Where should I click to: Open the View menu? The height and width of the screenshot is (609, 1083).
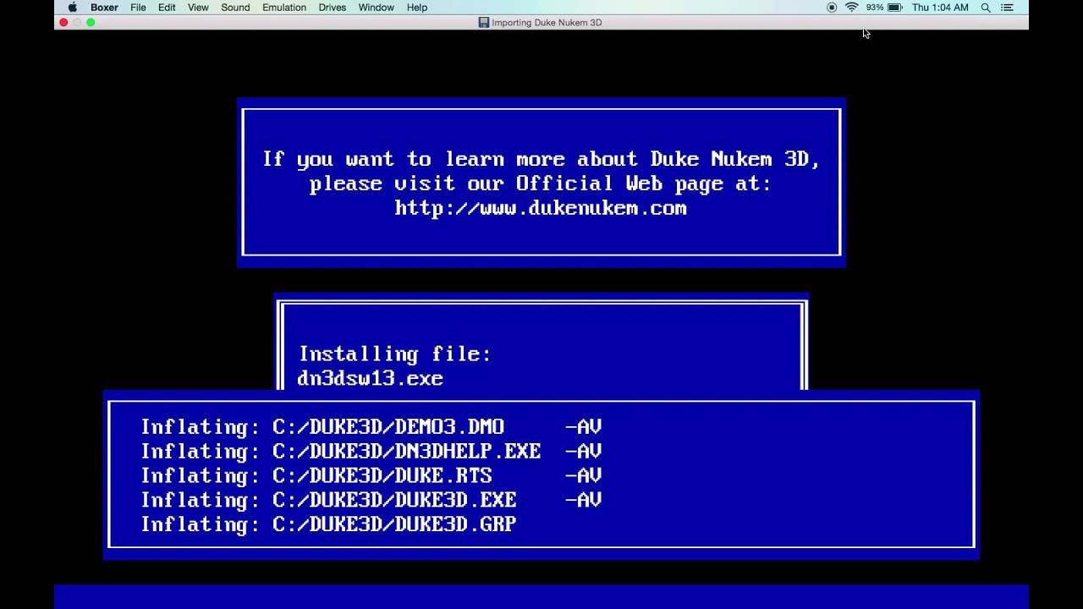(198, 8)
